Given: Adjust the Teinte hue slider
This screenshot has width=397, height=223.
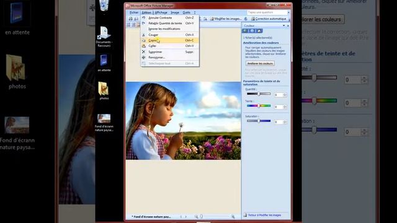Looking at the screenshot, I should point(259,106).
